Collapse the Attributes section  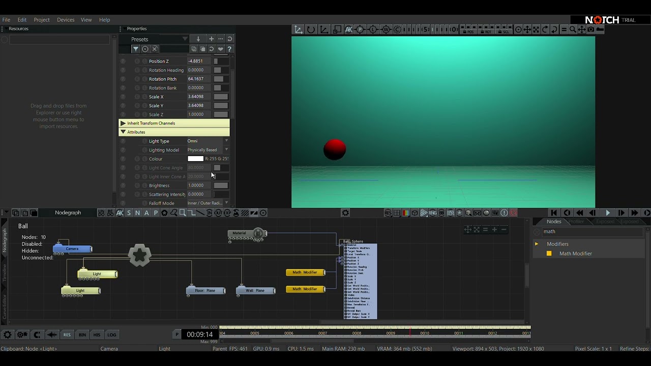tap(174, 132)
